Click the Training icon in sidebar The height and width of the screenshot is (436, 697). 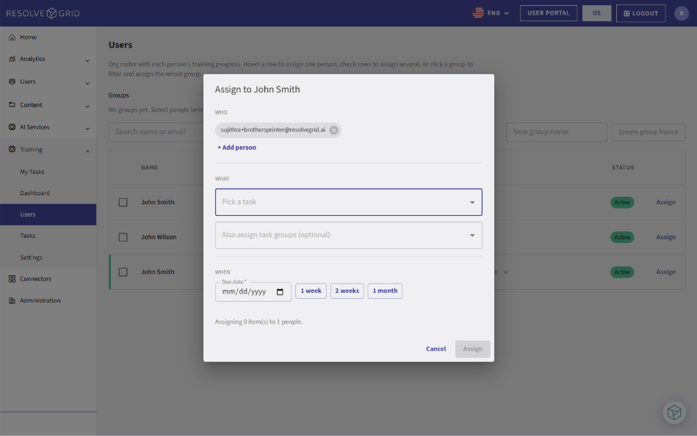click(x=12, y=149)
